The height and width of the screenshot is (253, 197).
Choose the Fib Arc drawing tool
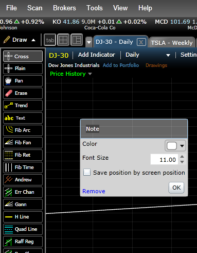[x=23, y=130]
